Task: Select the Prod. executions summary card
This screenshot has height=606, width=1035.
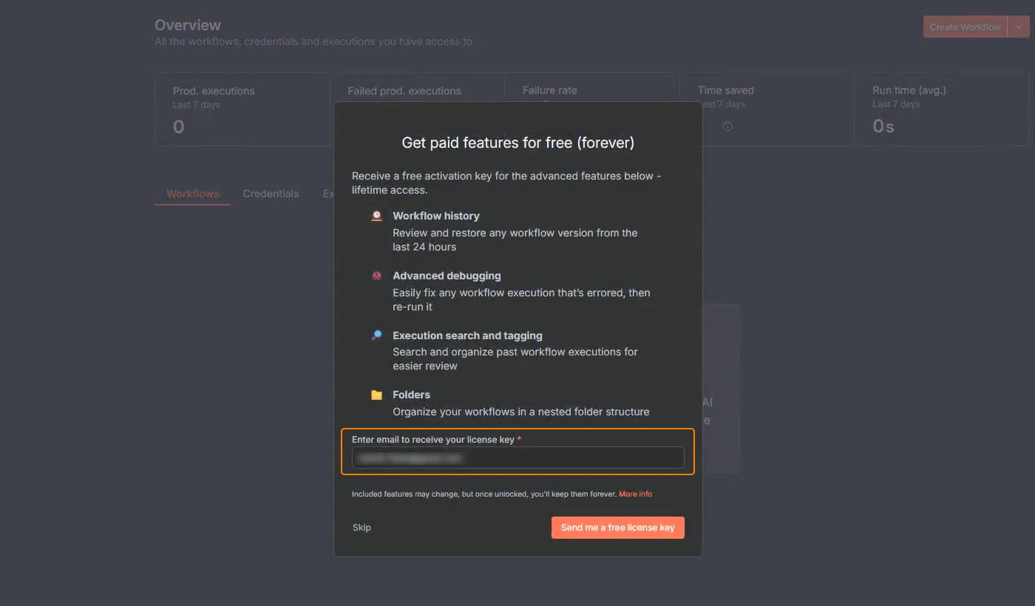Action: [242, 109]
